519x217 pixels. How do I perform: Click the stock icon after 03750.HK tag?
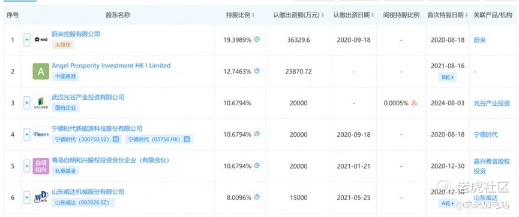point(187,139)
